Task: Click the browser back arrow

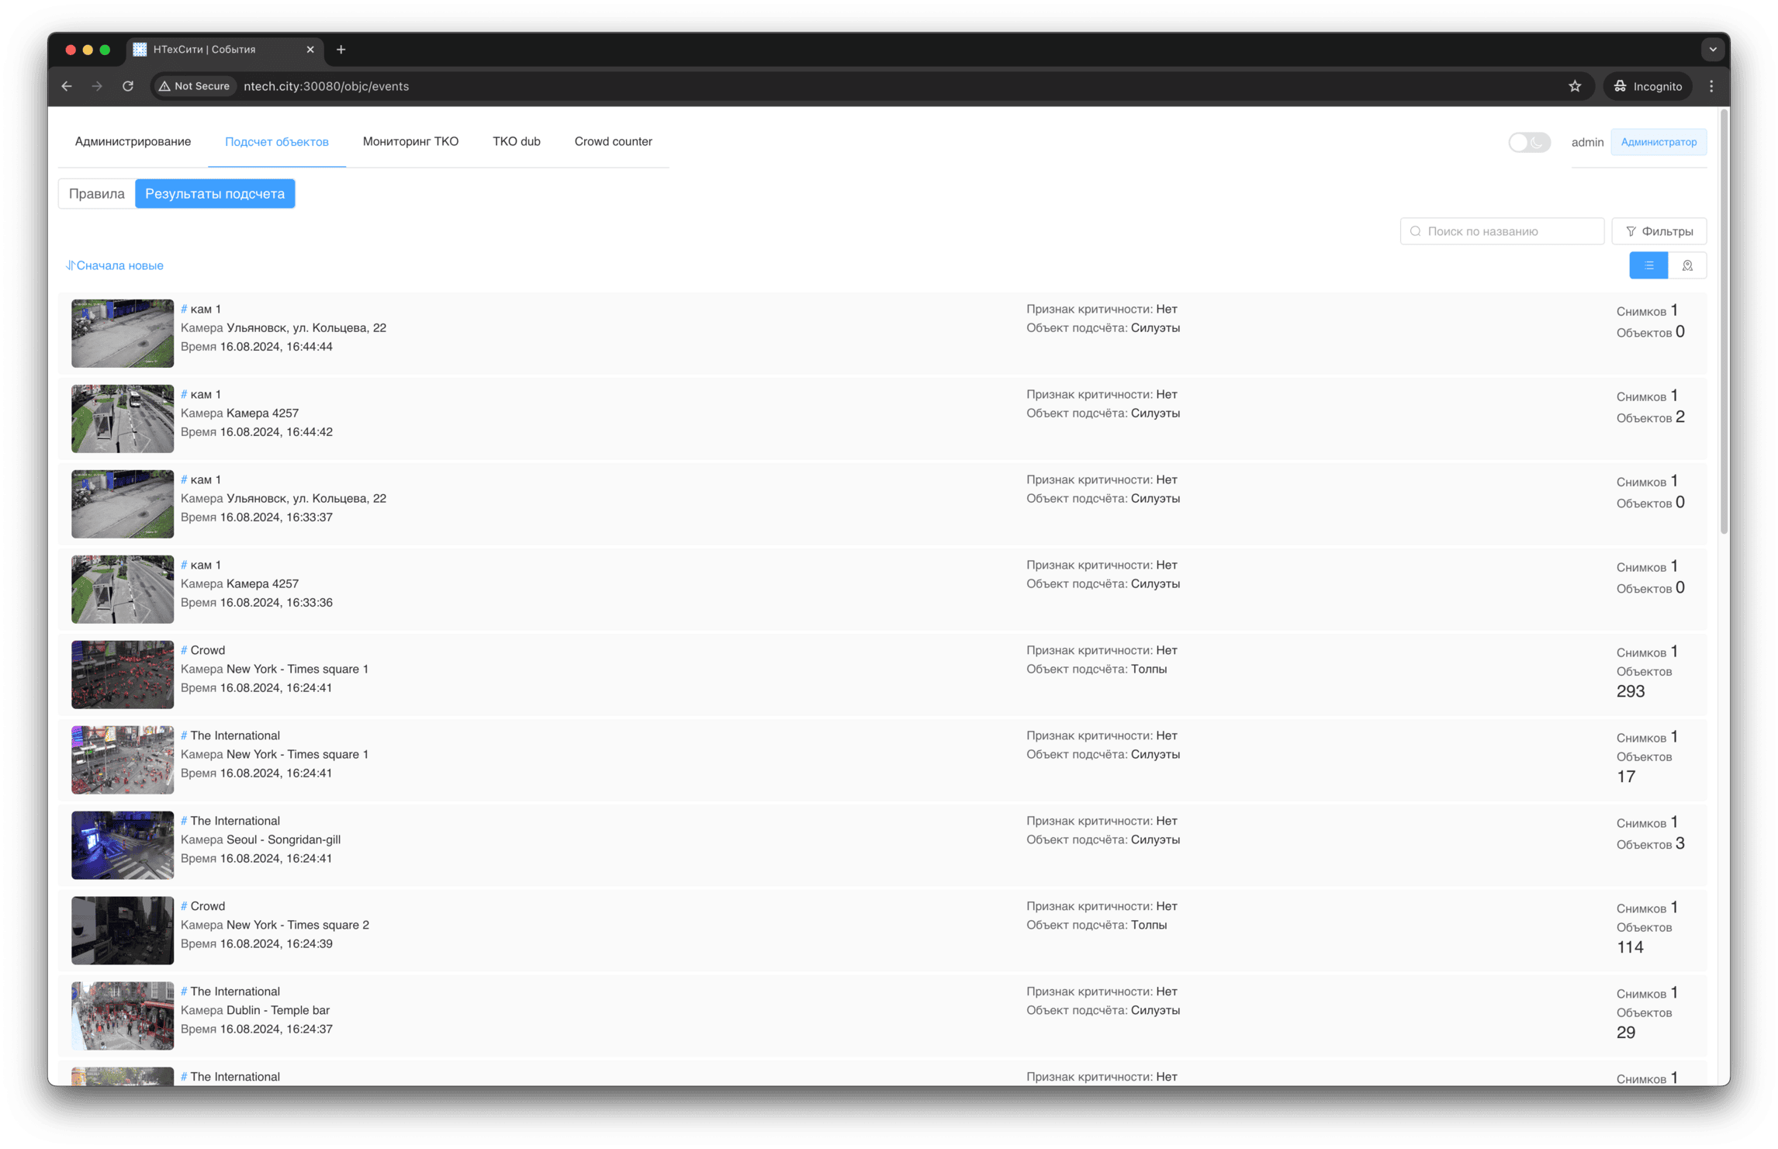Action: (67, 86)
